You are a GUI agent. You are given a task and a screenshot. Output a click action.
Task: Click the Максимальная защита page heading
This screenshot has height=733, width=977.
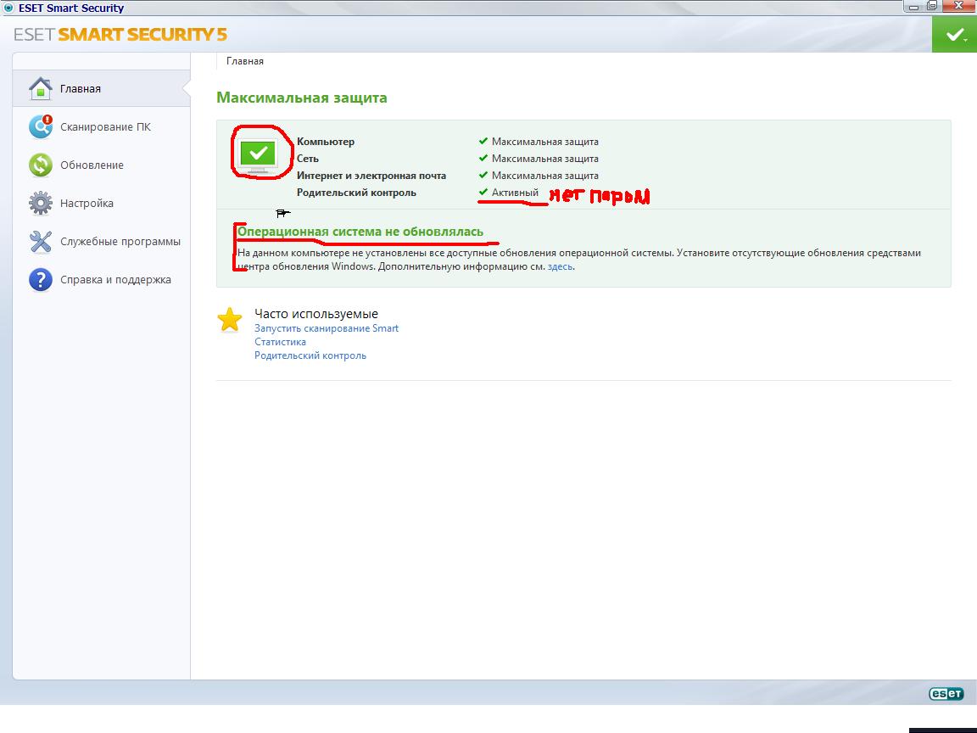(302, 98)
